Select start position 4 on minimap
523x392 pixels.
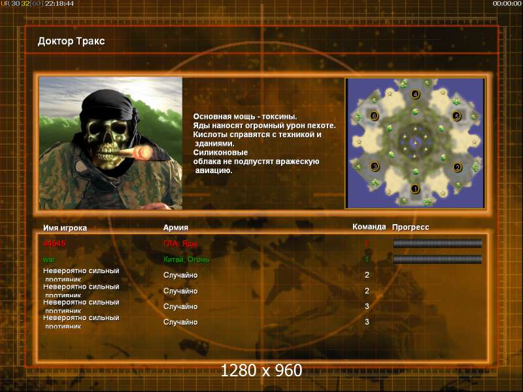click(x=415, y=94)
